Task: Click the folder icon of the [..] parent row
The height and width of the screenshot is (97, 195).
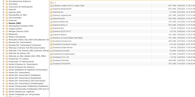Action: click(x=51, y=3)
